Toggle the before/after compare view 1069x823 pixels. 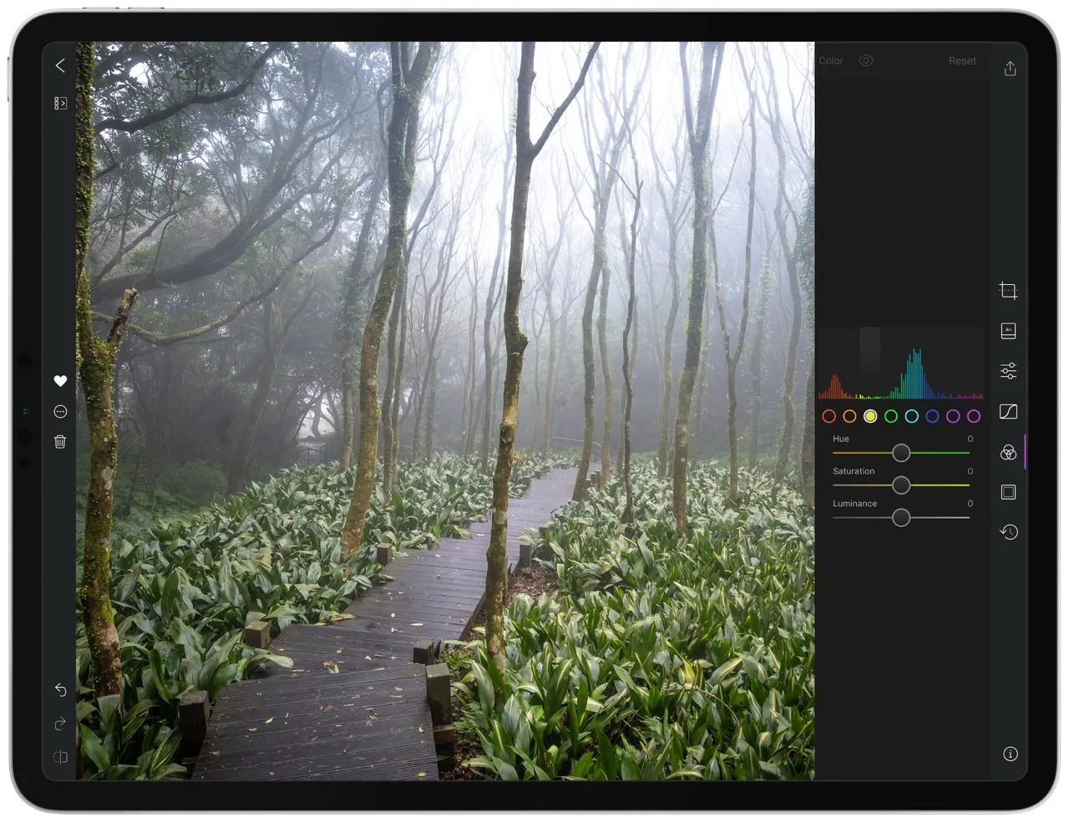point(60,757)
